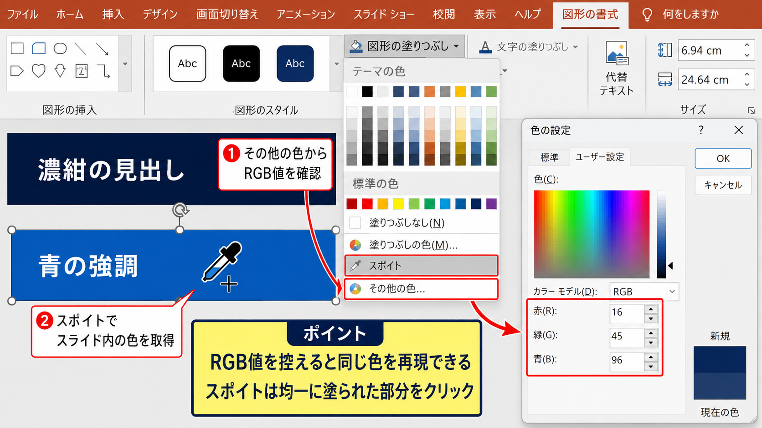Select No Fill (塗りつぶしなし) option
The width and height of the screenshot is (762, 428).
point(421,223)
